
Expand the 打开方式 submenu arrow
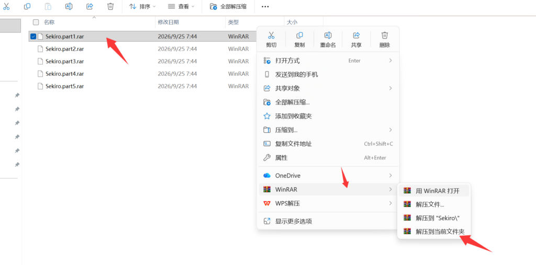tap(390, 61)
